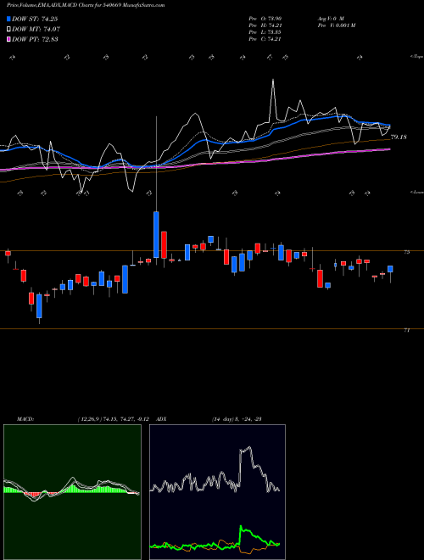
Task: Click the 75 price axis label
Action: pyautogui.click(x=406, y=252)
